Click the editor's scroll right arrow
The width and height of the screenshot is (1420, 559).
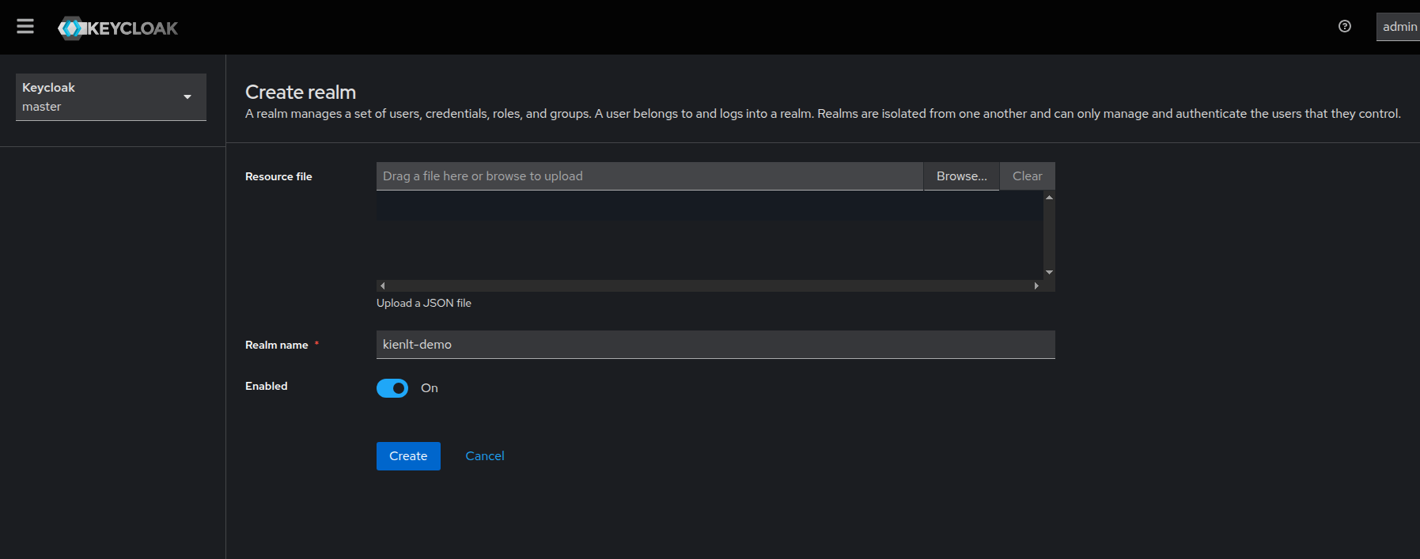(x=1036, y=285)
